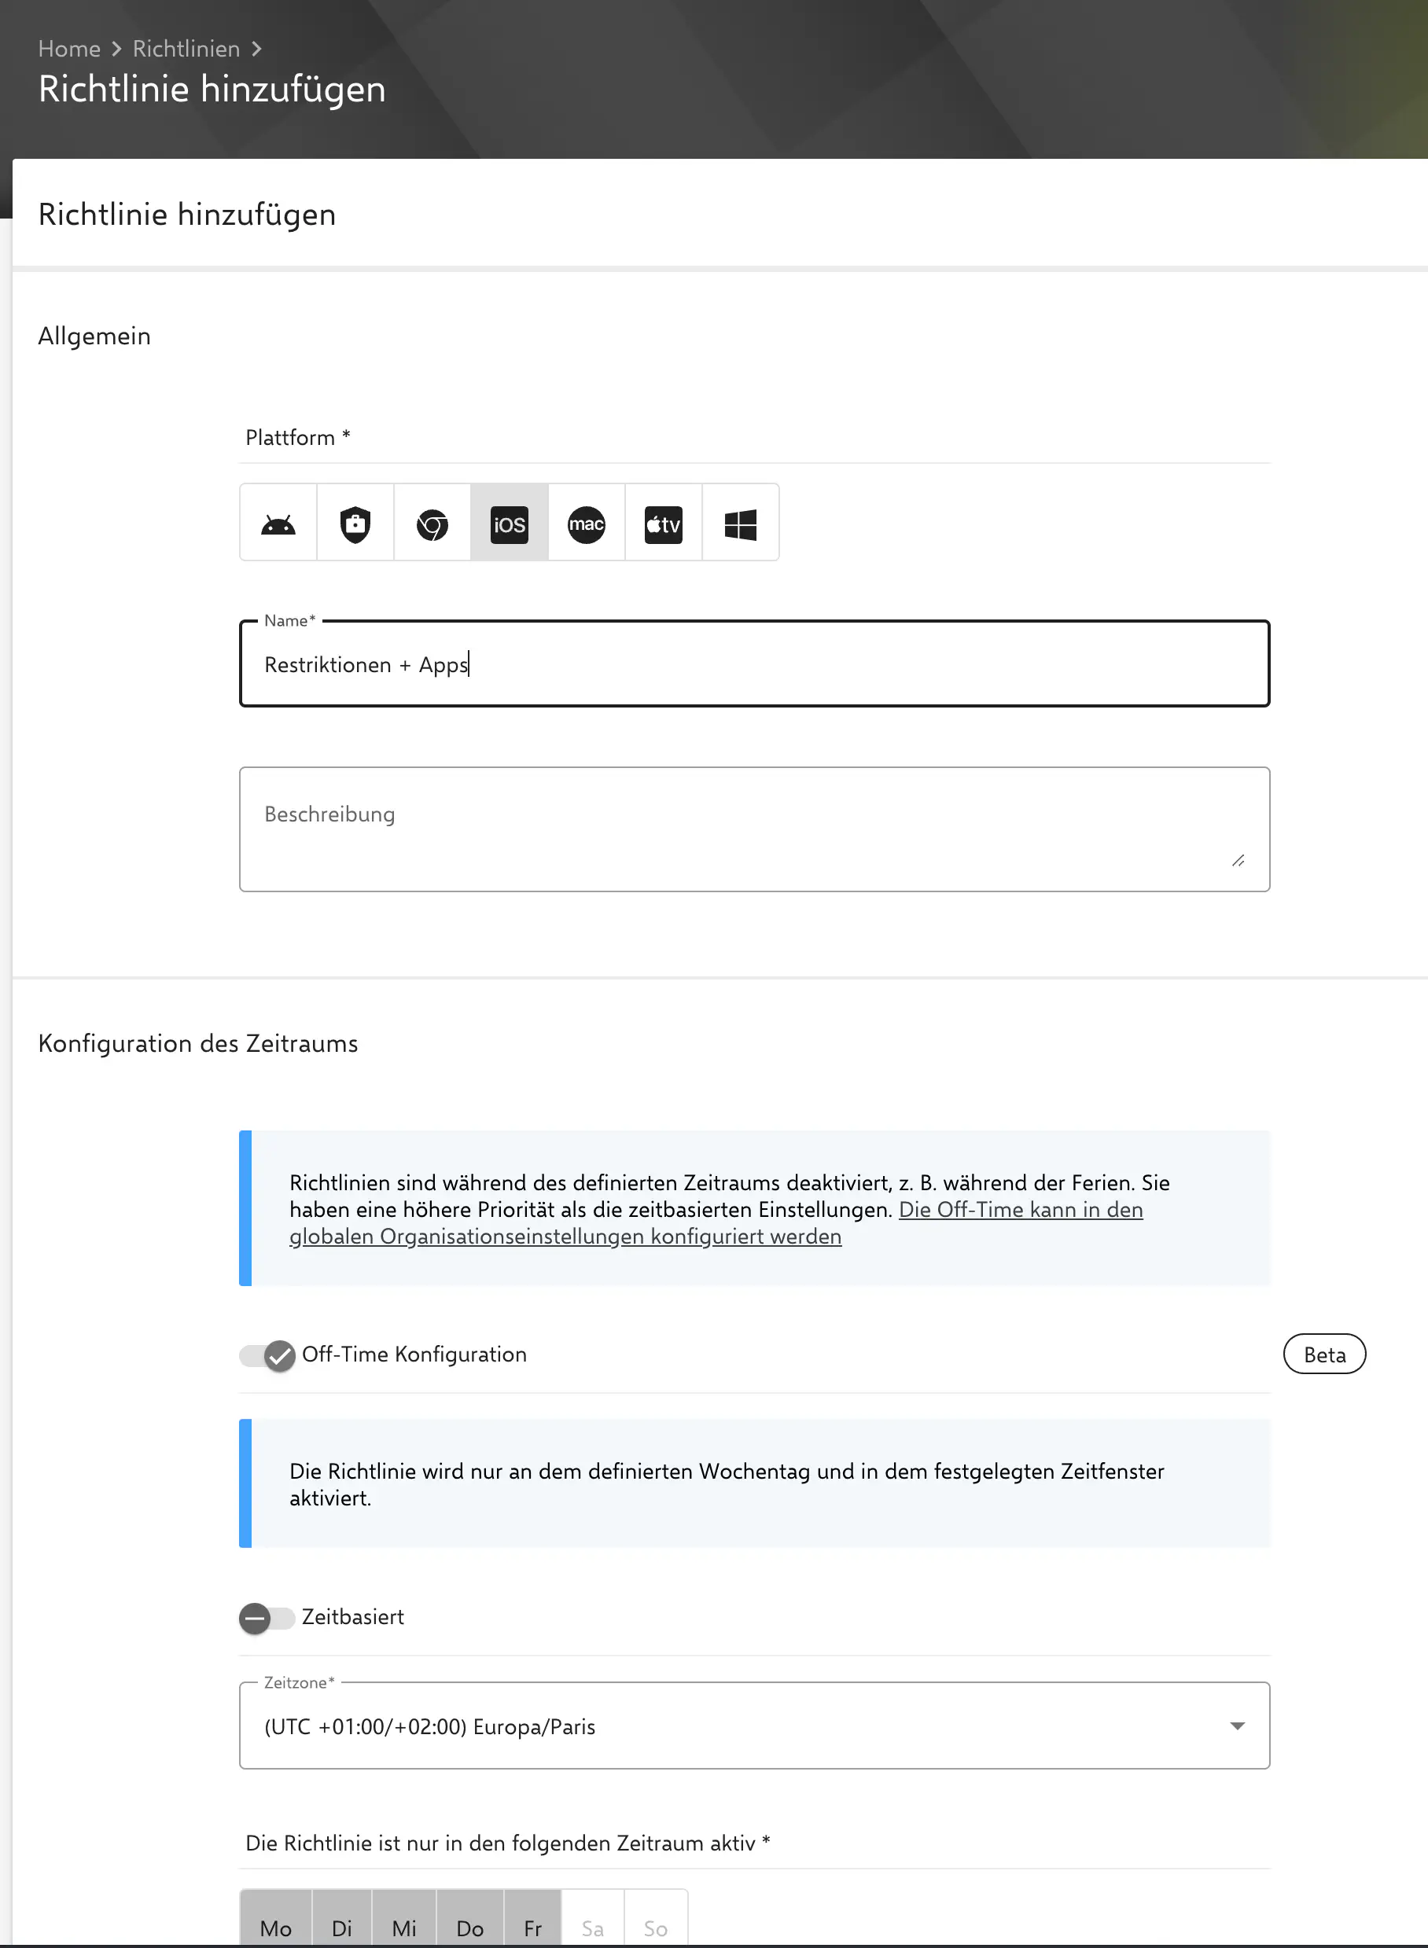Choose the Windows platform icon
This screenshot has height=1948, width=1428.
741,524
